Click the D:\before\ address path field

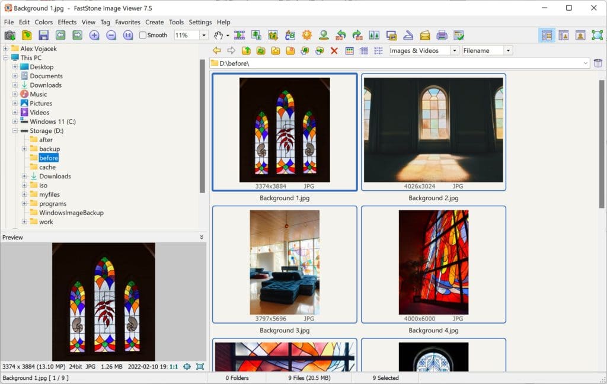[400, 63]
